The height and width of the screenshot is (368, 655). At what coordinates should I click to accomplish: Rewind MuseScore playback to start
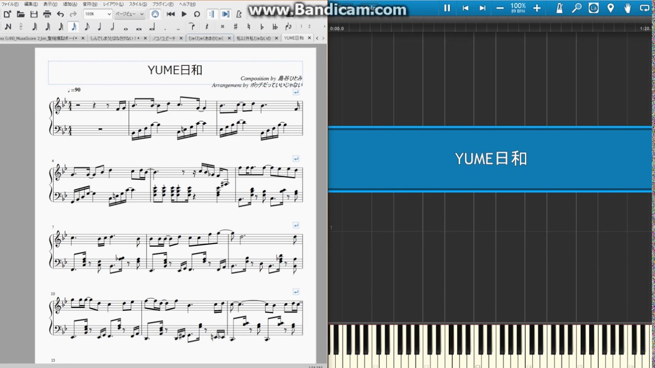171,14
